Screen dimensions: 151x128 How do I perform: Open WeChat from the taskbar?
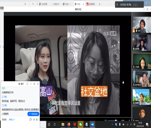(x=81, y=124)
